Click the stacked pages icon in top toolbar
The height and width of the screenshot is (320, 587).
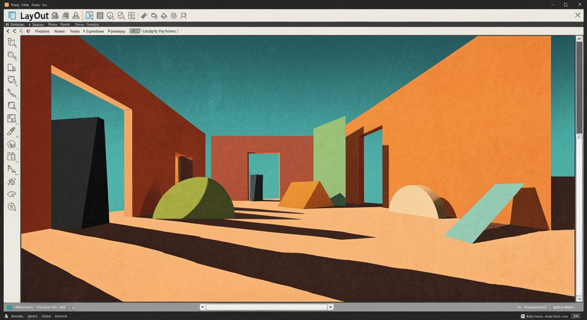[65, 16]
